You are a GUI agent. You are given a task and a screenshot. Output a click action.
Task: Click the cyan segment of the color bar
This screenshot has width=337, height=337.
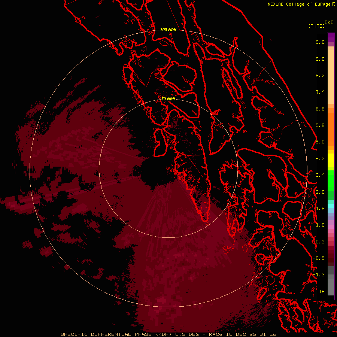[331, 206]
